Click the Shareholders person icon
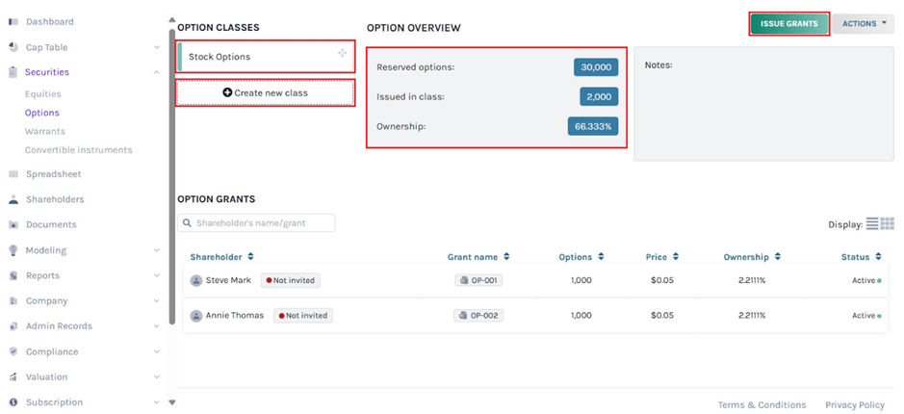Image resolution: width=904 pixels, height=414 pixels. pos(13,200)
